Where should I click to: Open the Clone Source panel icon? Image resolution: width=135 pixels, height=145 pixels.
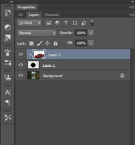point(8,77)
